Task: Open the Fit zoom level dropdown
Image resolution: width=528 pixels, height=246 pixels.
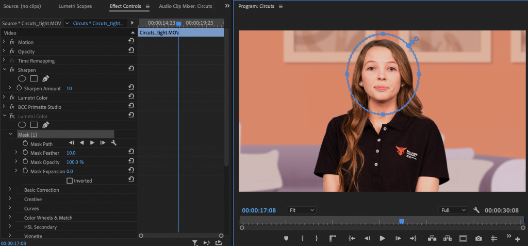Action: [x=302, y=210]
